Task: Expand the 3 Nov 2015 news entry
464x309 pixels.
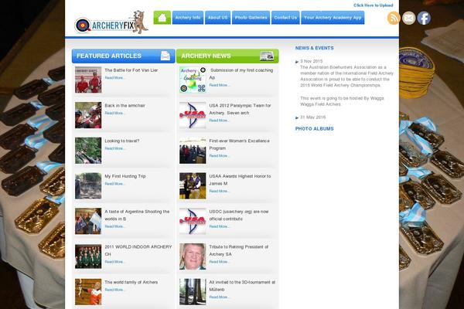Action: click(312, 61)
